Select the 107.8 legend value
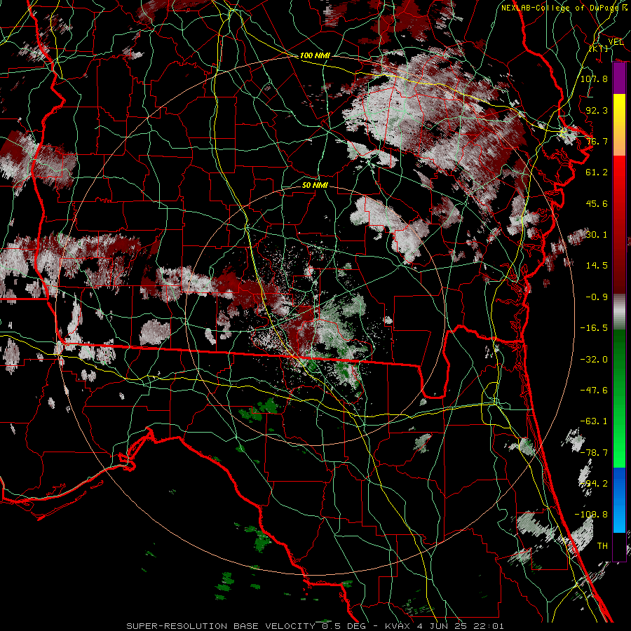Image resolution: width=631 pixels, height=631 pixels. [594, 79]
